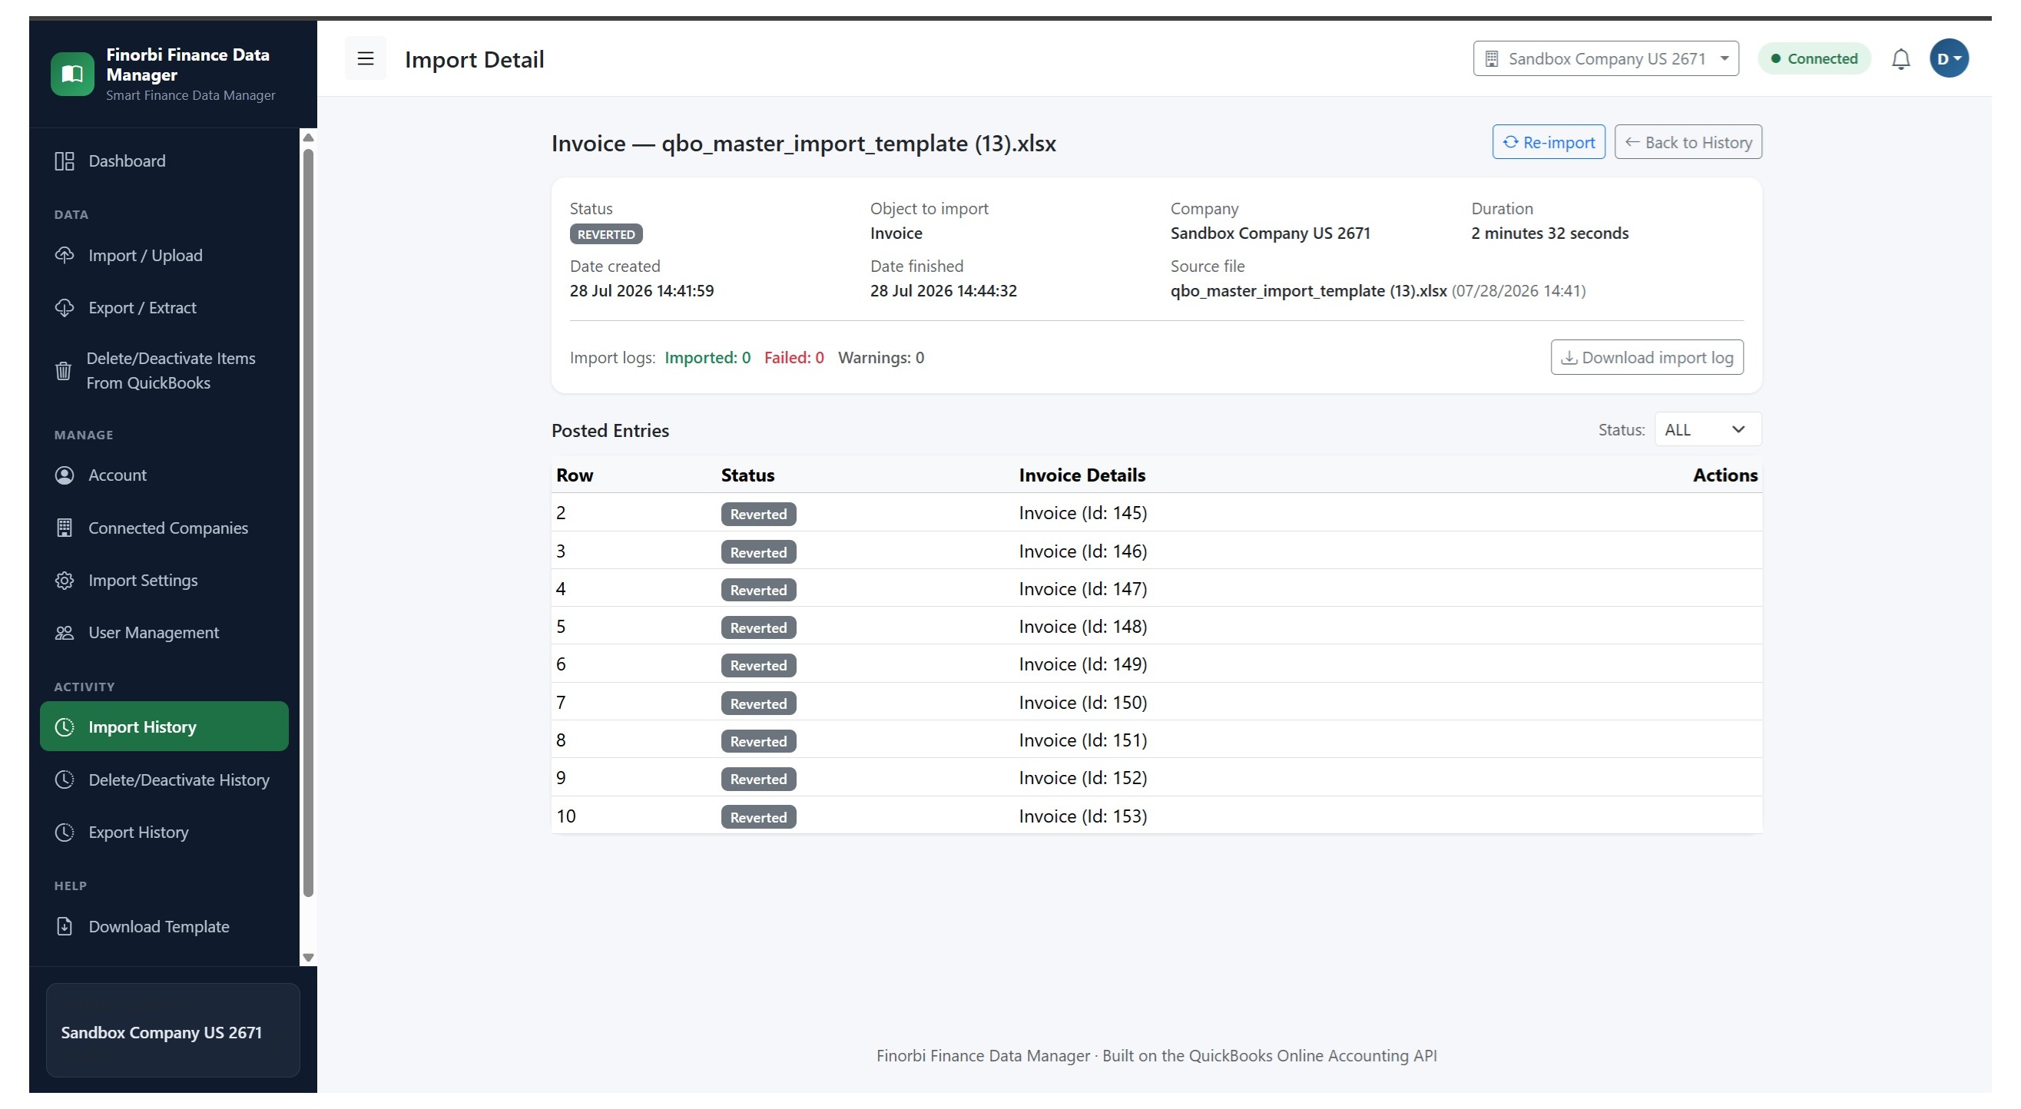Click the Export / Extract cloud icon
This screenshot has height=1109, width=2021.
[x=65, y=308]
